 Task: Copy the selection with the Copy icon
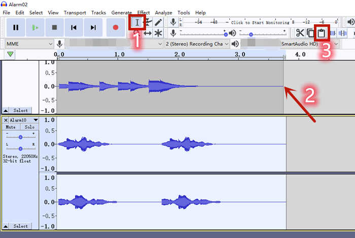pyautogui.click(x=310, y=33)
